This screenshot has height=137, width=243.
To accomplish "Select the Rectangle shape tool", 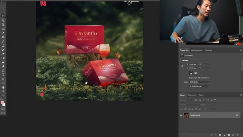I will point(3,83).
